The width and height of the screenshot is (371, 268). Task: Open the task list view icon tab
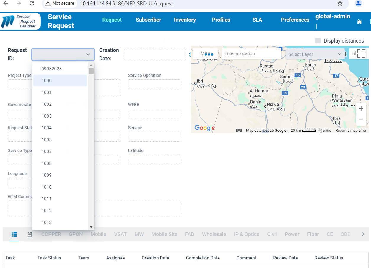pyautogui.click(x=14, y=234)
